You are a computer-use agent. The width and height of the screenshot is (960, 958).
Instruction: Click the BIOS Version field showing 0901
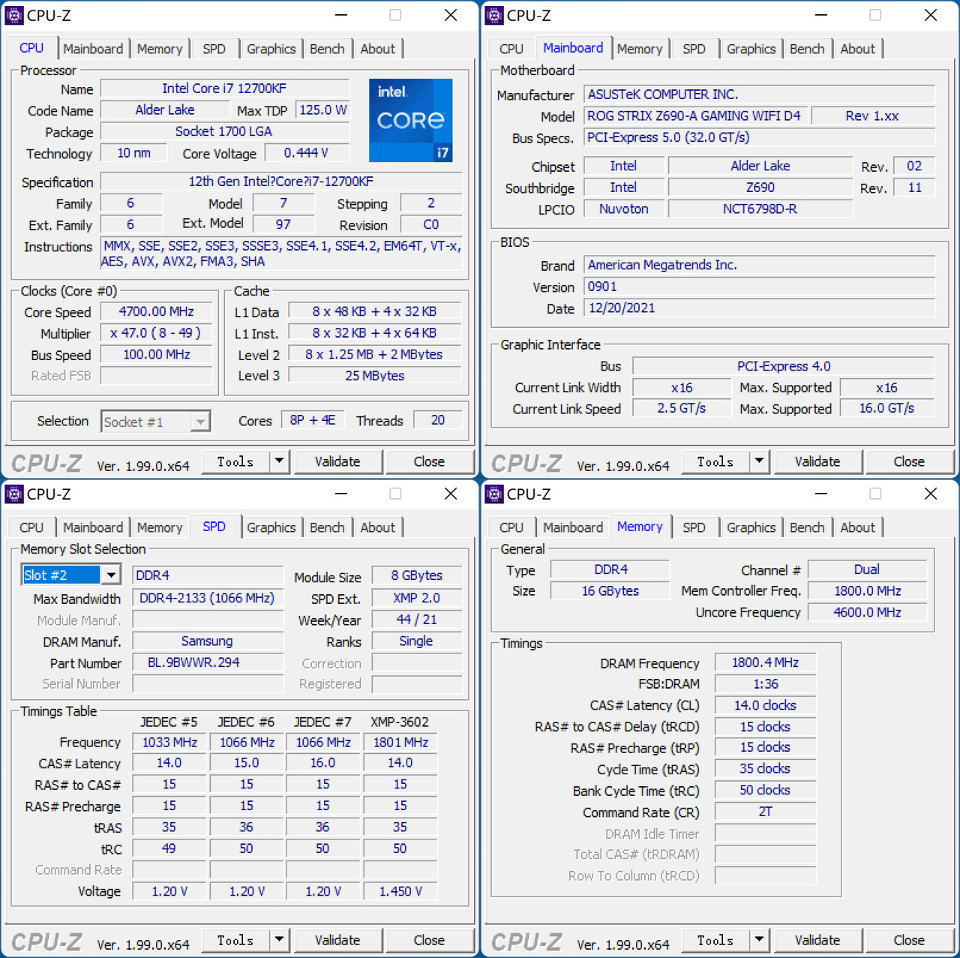click(x=759, y=287)
